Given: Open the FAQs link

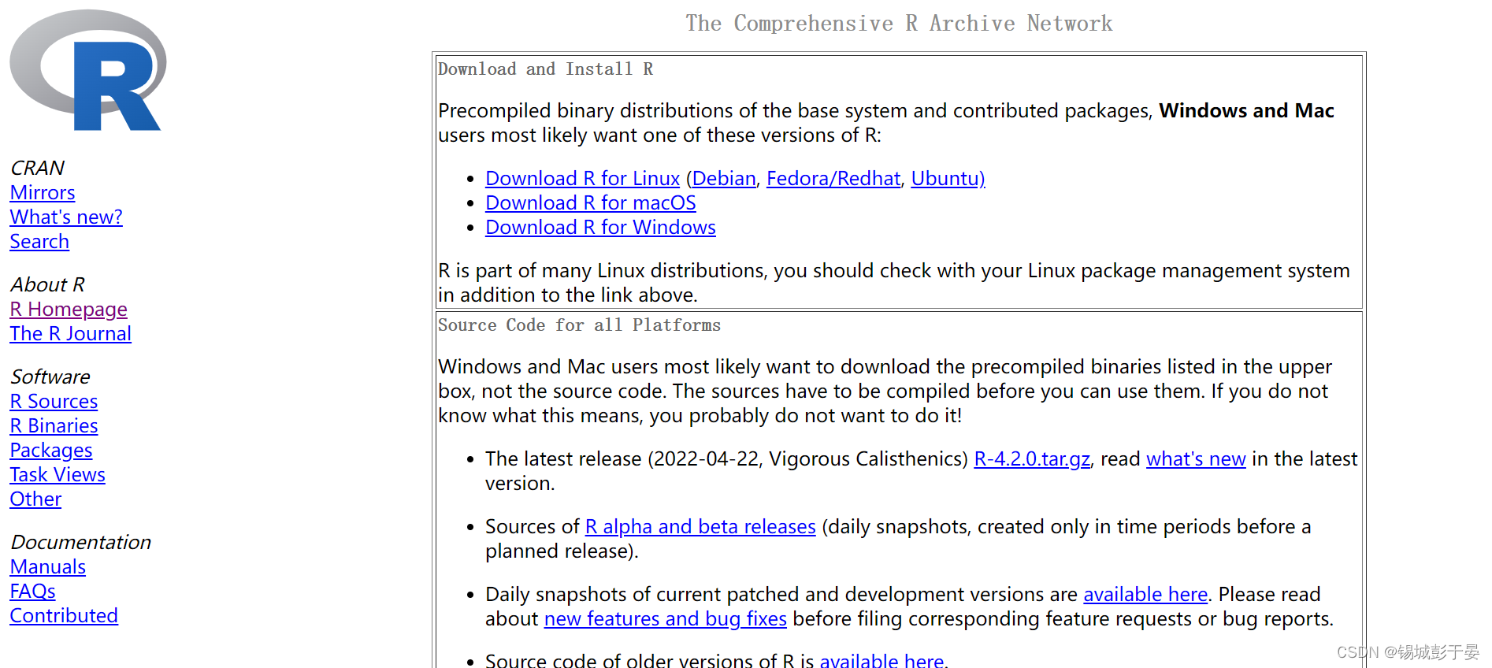Looking at the screenshot, I should coord(33,592).
